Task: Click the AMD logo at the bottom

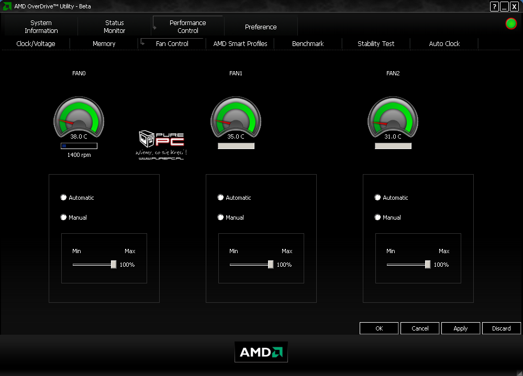Action: [x=261, y=352]
